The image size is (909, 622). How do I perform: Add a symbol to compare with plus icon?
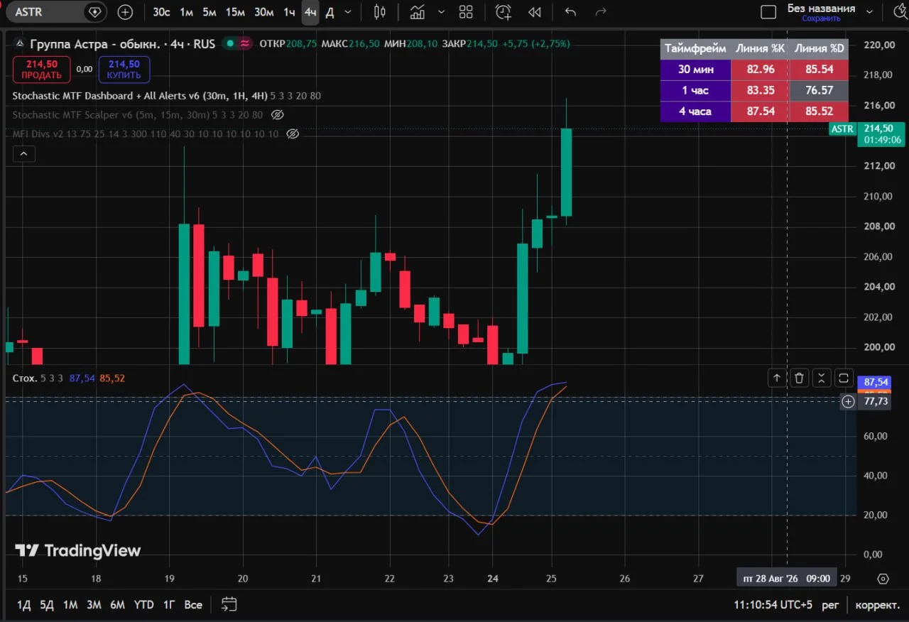click(x=125, y=12)
